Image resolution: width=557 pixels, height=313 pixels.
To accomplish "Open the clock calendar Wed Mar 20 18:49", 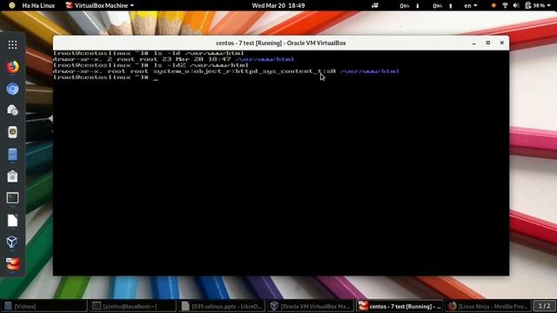I will 278,6.
